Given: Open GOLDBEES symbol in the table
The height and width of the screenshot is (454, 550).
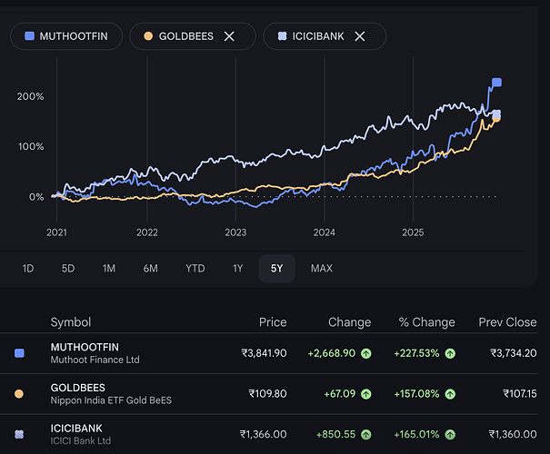Looking at the screenshot, I should [x=78, y=388].
